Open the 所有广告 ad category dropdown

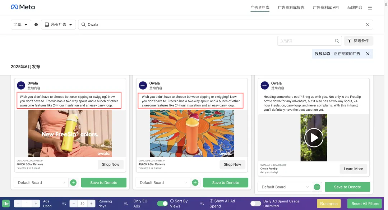(x=59, y=24)
